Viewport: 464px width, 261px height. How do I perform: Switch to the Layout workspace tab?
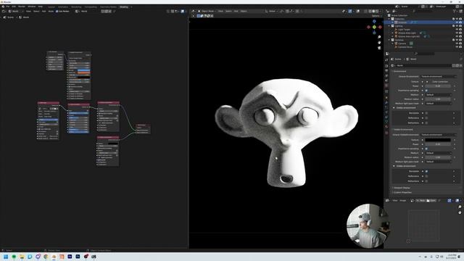[x=51, y=7]
